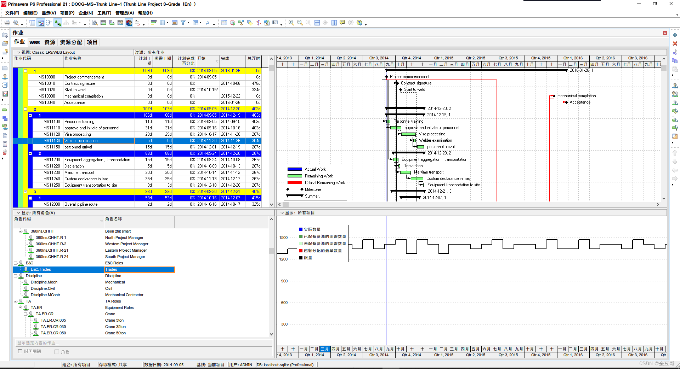The image size is (680, 369).
Task: Click the Assign Steps icon on right toolbar
Action: pyautogui.click(x=675, y=136)
